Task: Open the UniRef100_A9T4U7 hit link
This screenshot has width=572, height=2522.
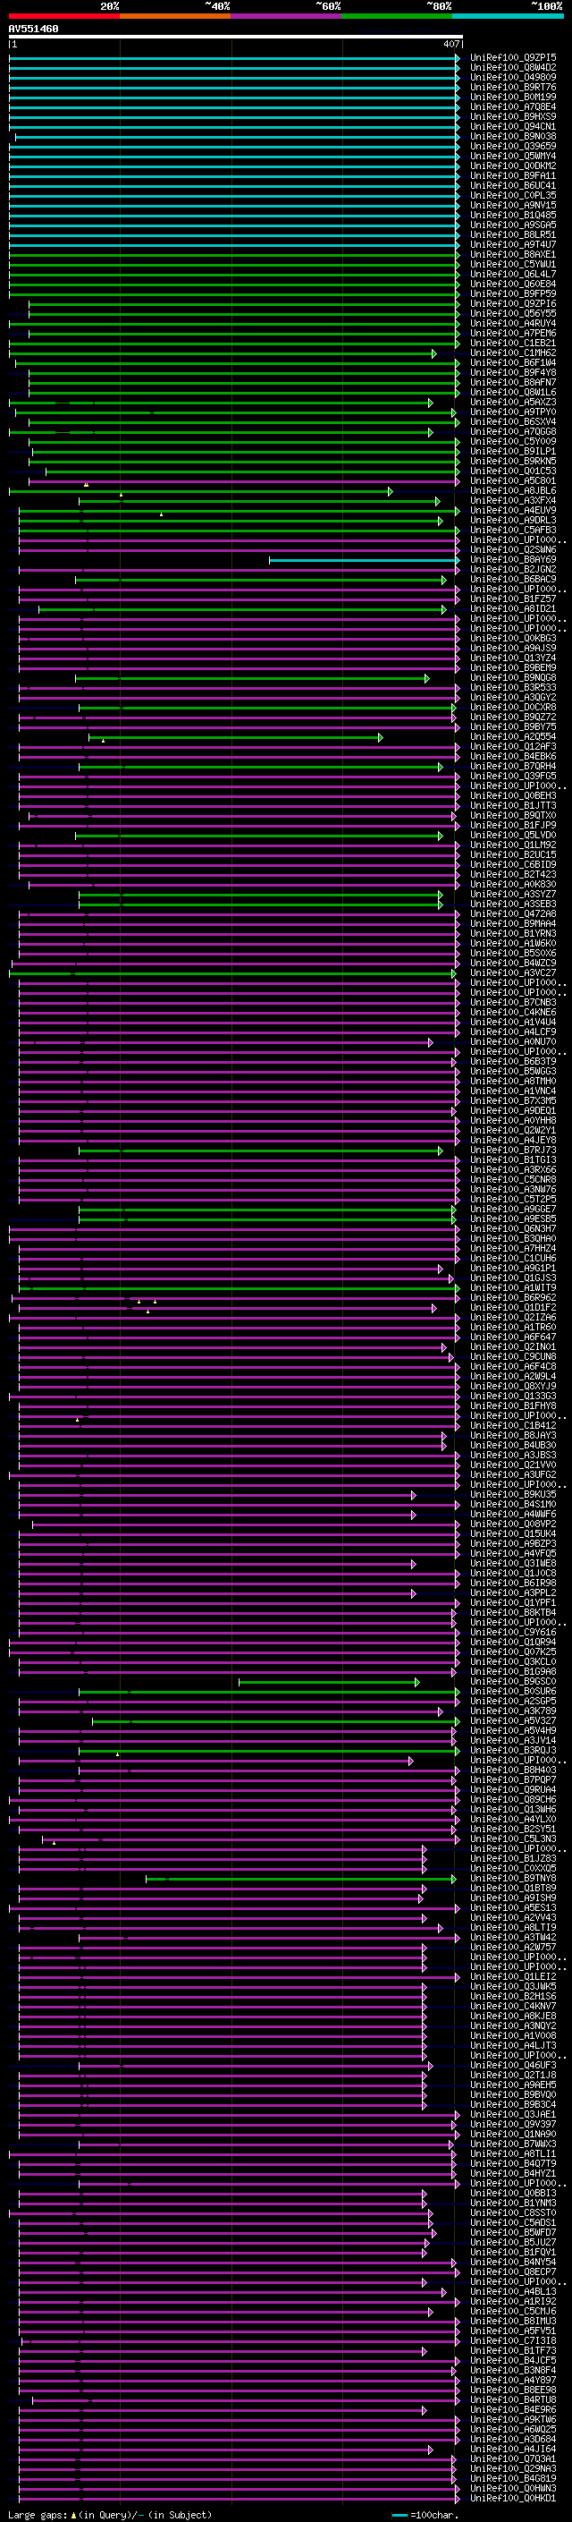Action: [513, 246]
